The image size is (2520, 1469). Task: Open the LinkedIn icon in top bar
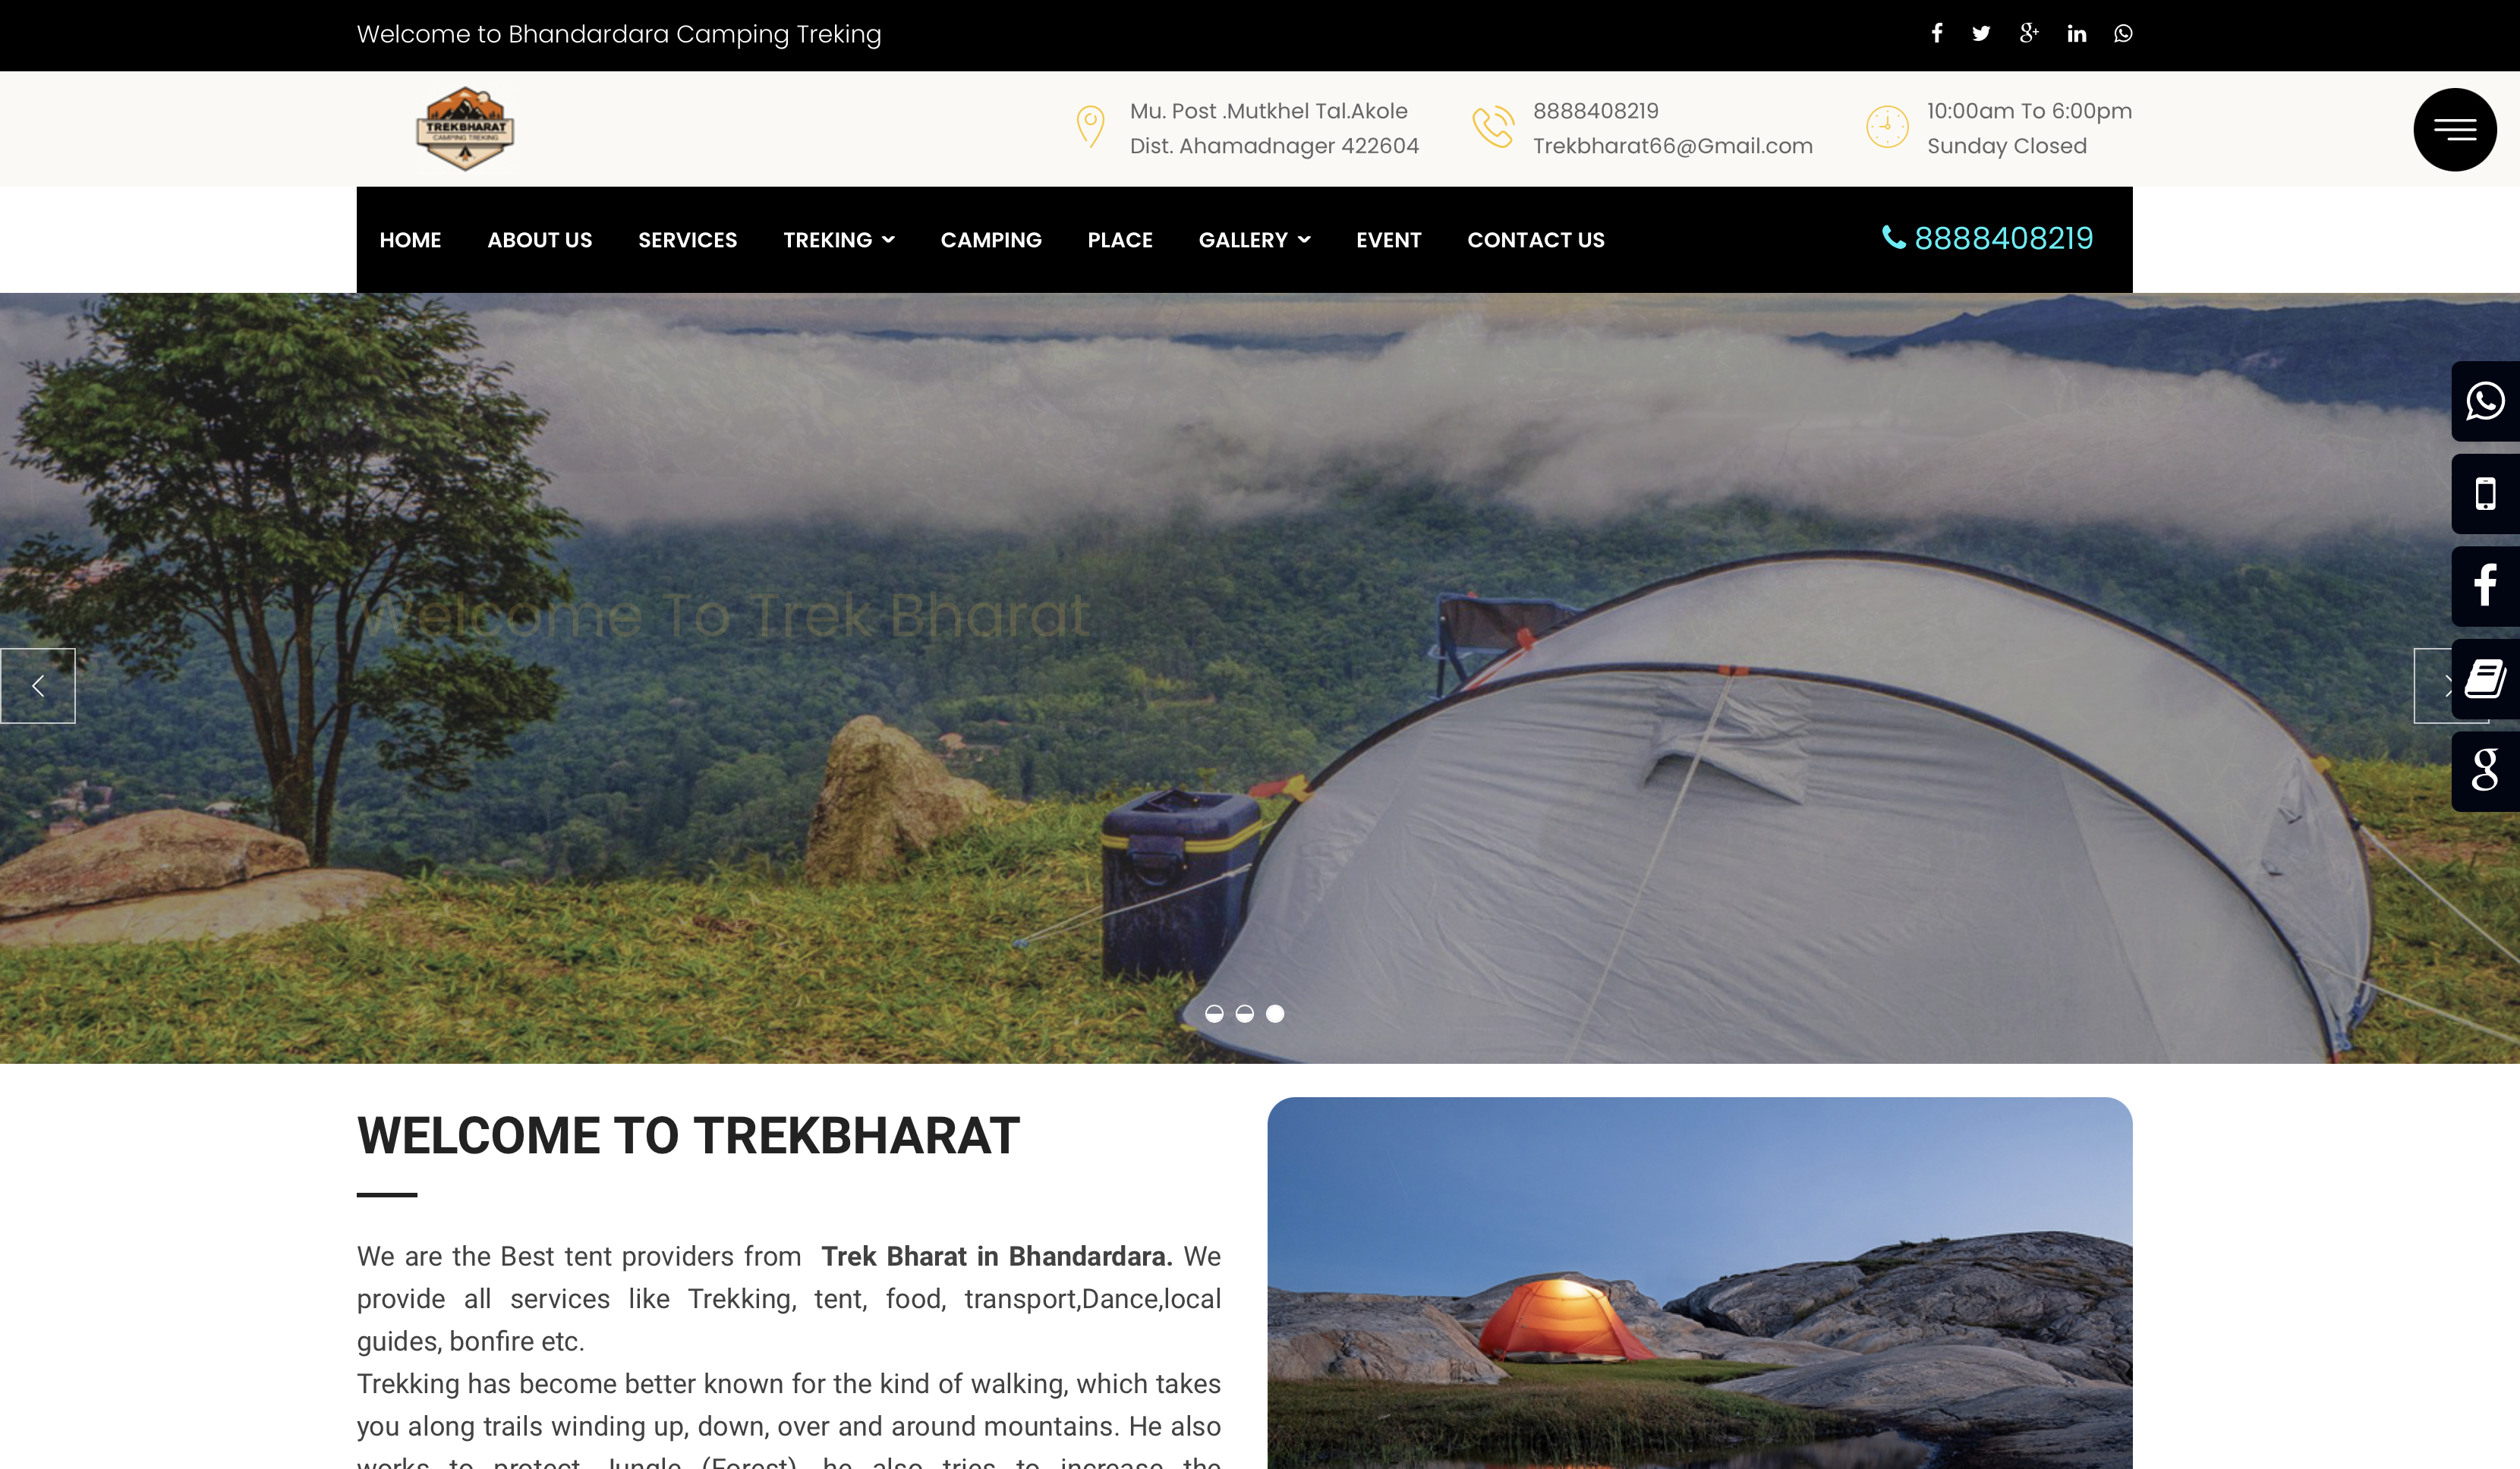pos(2077,33)
